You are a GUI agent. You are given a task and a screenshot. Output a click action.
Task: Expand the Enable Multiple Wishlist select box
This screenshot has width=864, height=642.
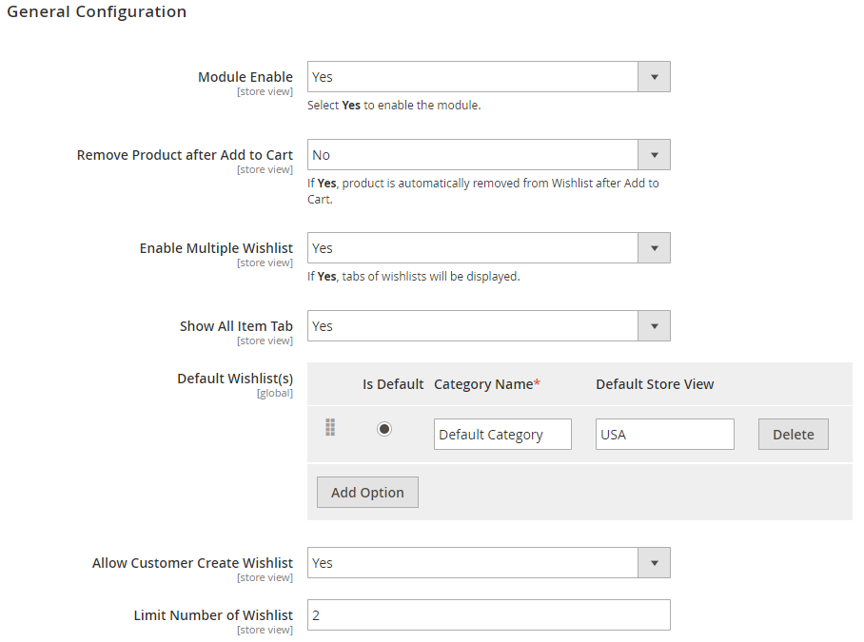tap(473, 248)
